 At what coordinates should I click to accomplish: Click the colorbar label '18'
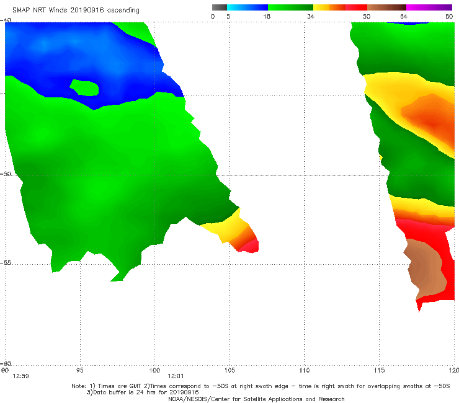267,16
